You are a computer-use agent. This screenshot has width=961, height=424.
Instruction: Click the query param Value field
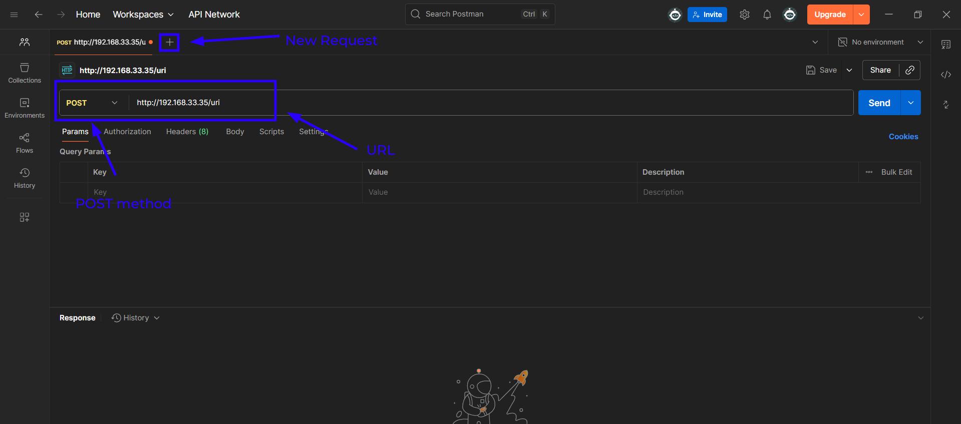(x=500, y=192)
